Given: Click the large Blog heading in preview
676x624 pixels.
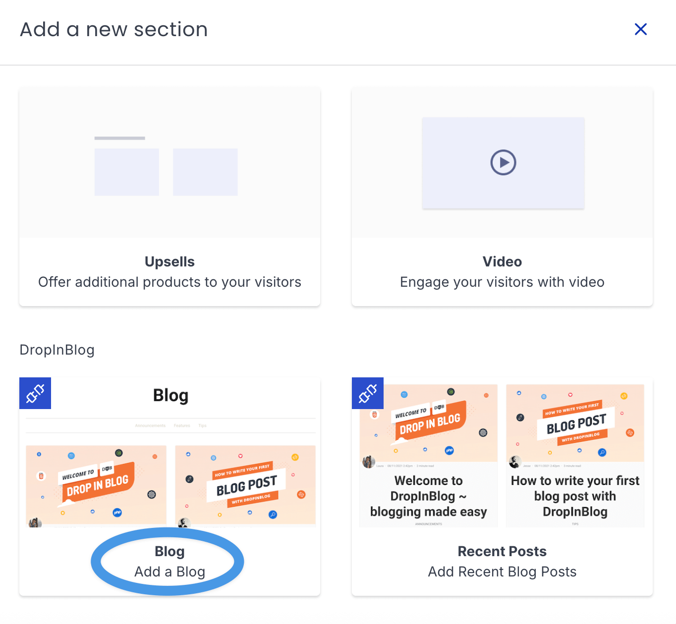Looking at the screenshot, I should [x=170, y=396].
